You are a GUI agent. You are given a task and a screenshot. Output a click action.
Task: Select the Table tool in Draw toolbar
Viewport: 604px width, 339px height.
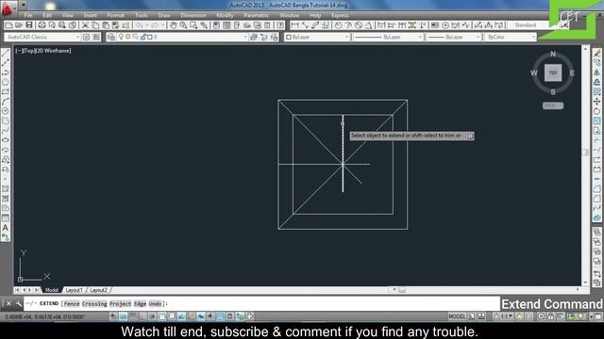coord(6,218)
